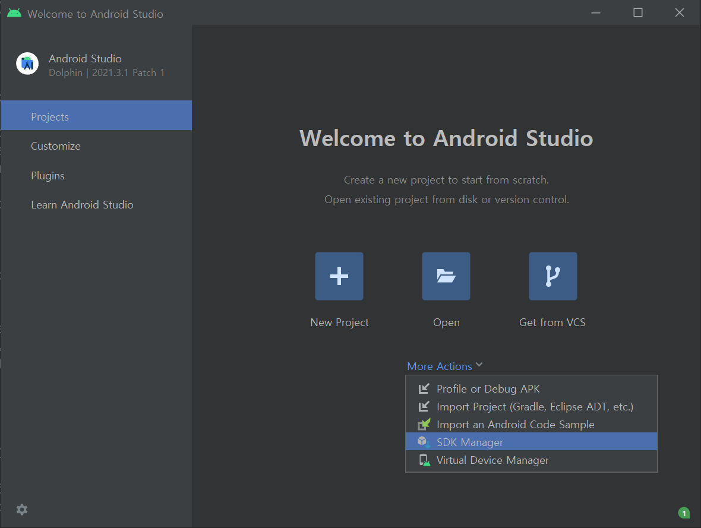
Task: Click the More Actions chevron arrow
Action: 479,365
